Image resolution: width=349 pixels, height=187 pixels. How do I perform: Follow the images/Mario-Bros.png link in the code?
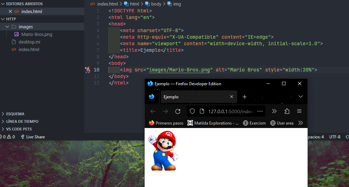tap(180, 70)
